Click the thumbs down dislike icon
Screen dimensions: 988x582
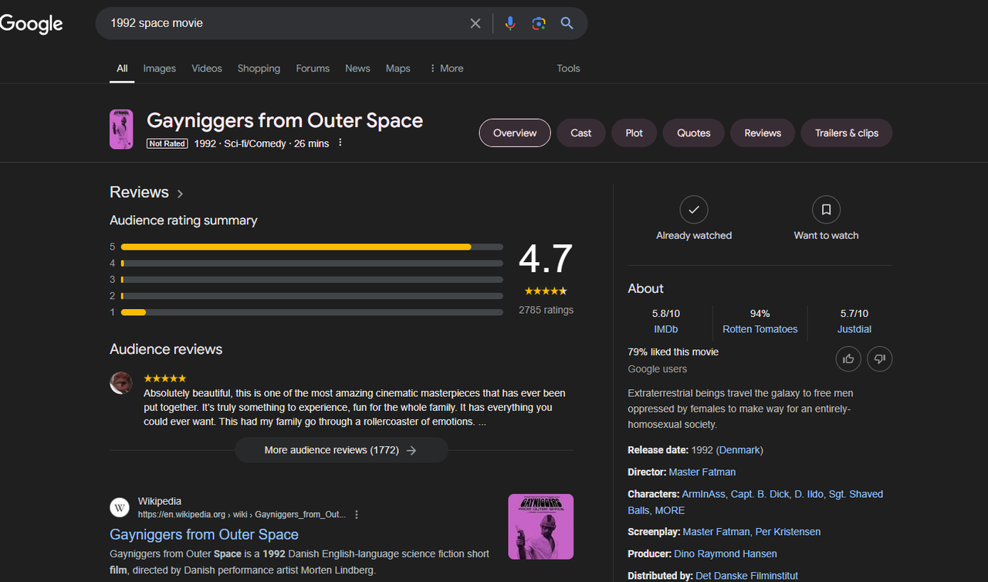879,358
